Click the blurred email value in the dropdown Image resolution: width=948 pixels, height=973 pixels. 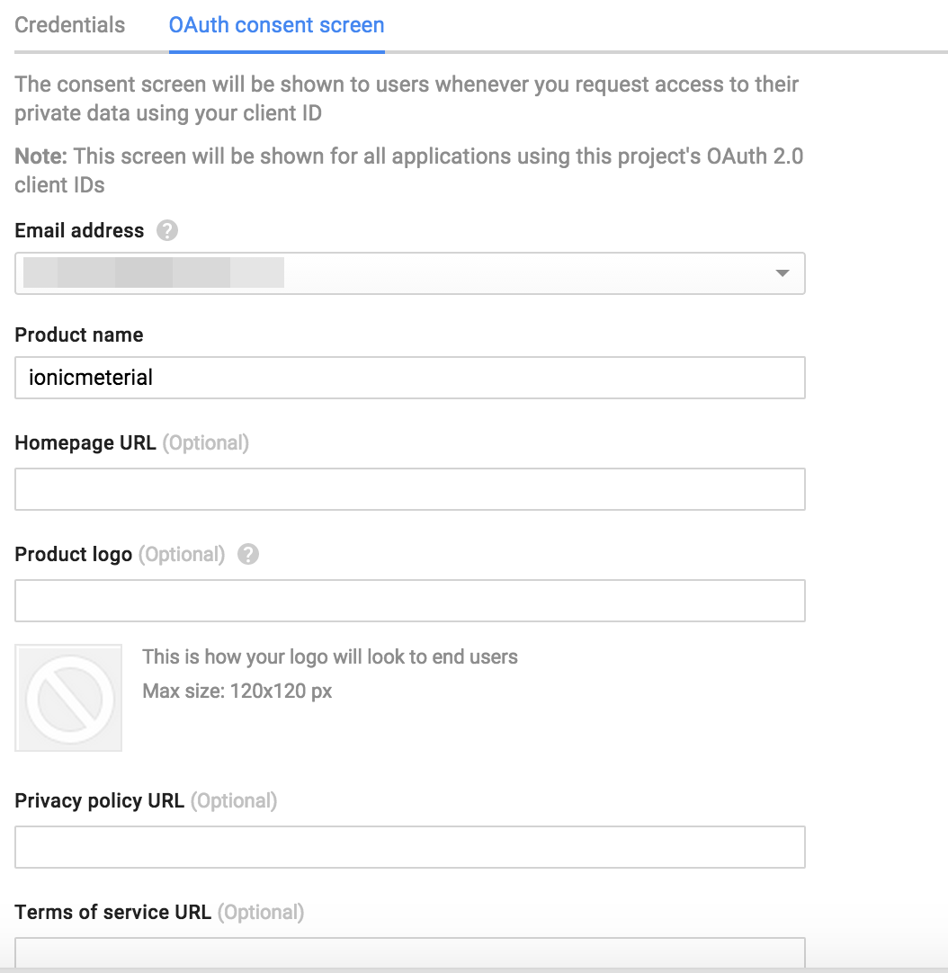153,273
